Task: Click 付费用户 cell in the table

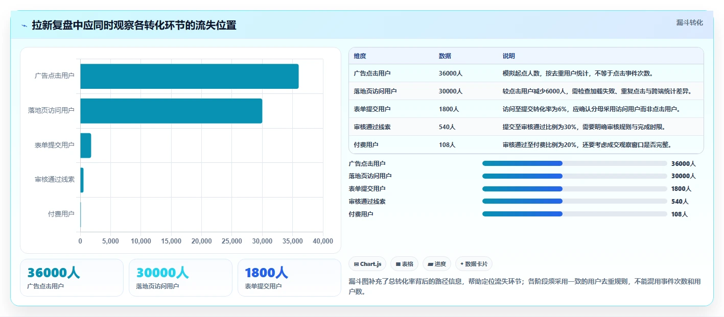Action: coord(366,144)
